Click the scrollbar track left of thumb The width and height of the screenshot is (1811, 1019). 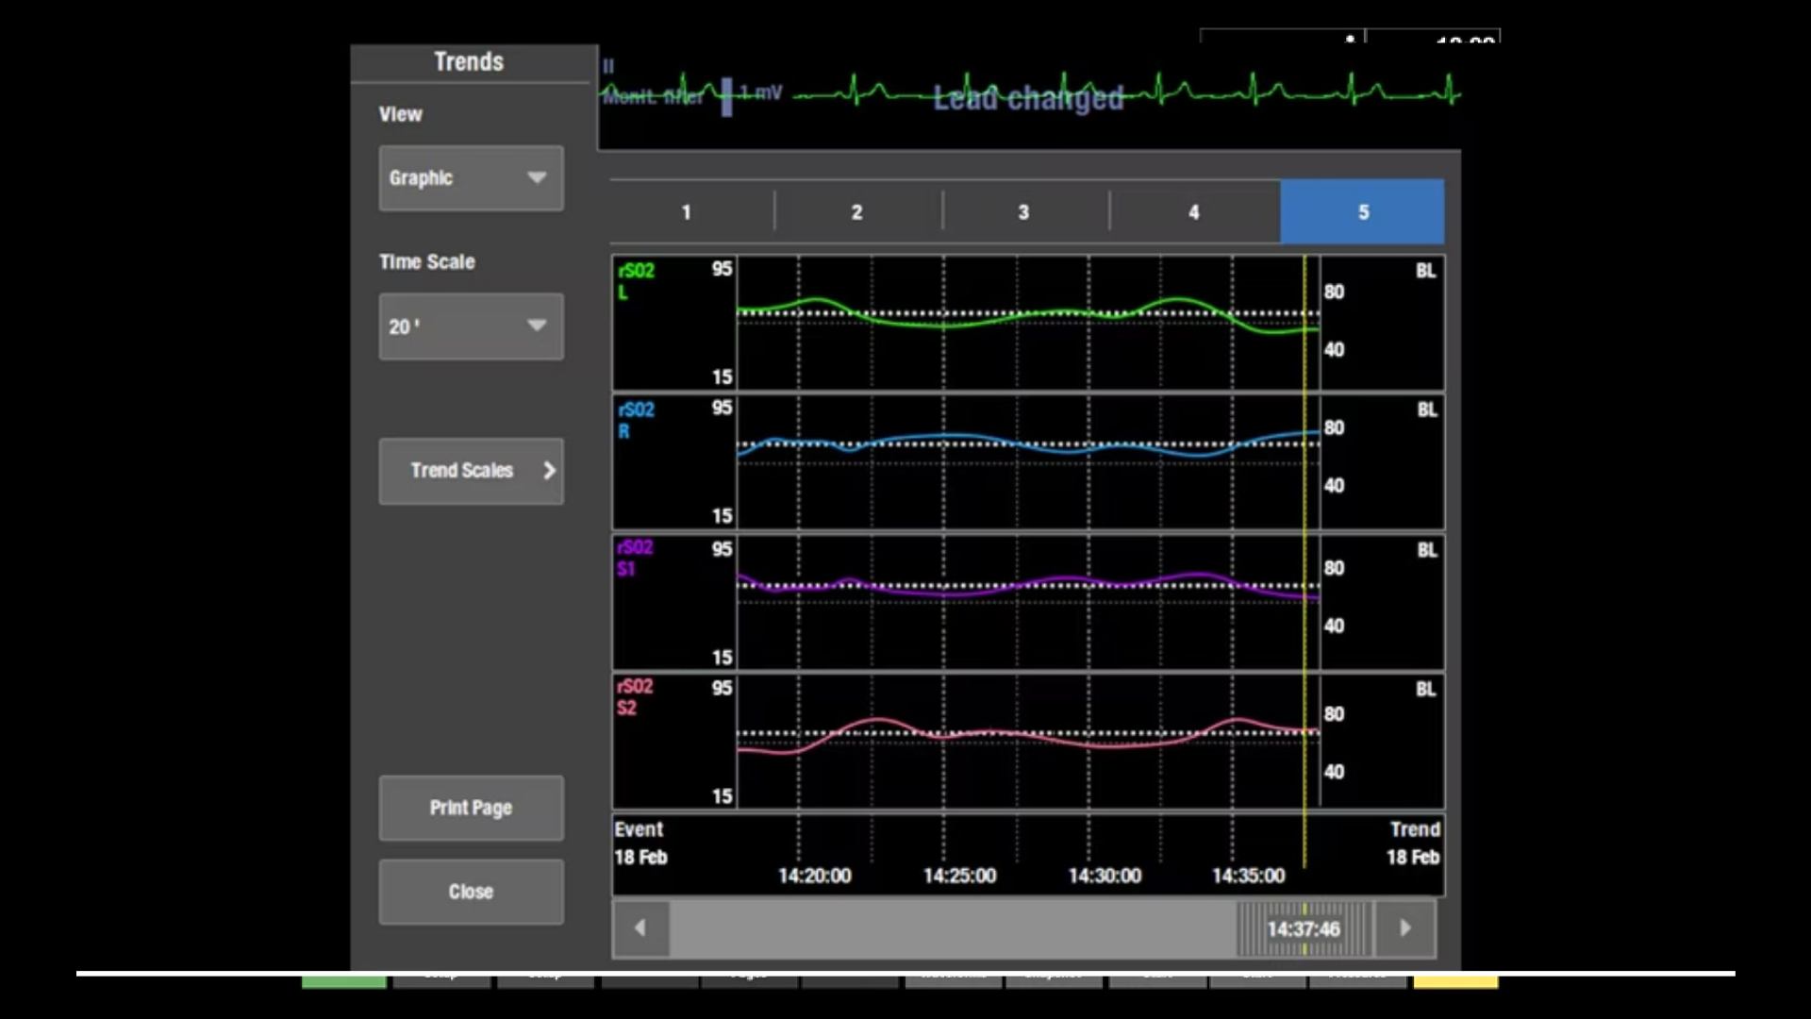point(953,929)
